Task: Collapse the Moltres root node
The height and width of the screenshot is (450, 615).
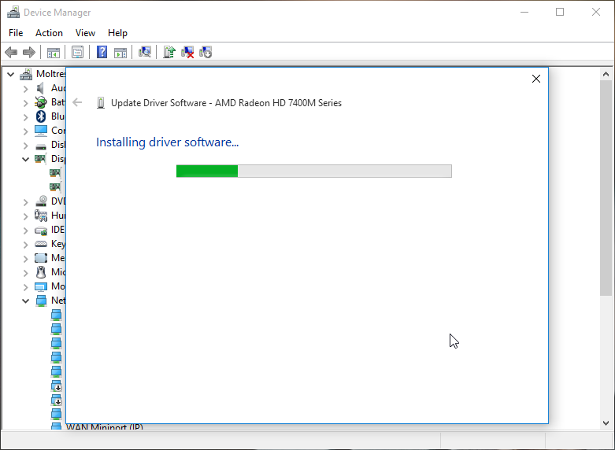Action: pos(10,74)
